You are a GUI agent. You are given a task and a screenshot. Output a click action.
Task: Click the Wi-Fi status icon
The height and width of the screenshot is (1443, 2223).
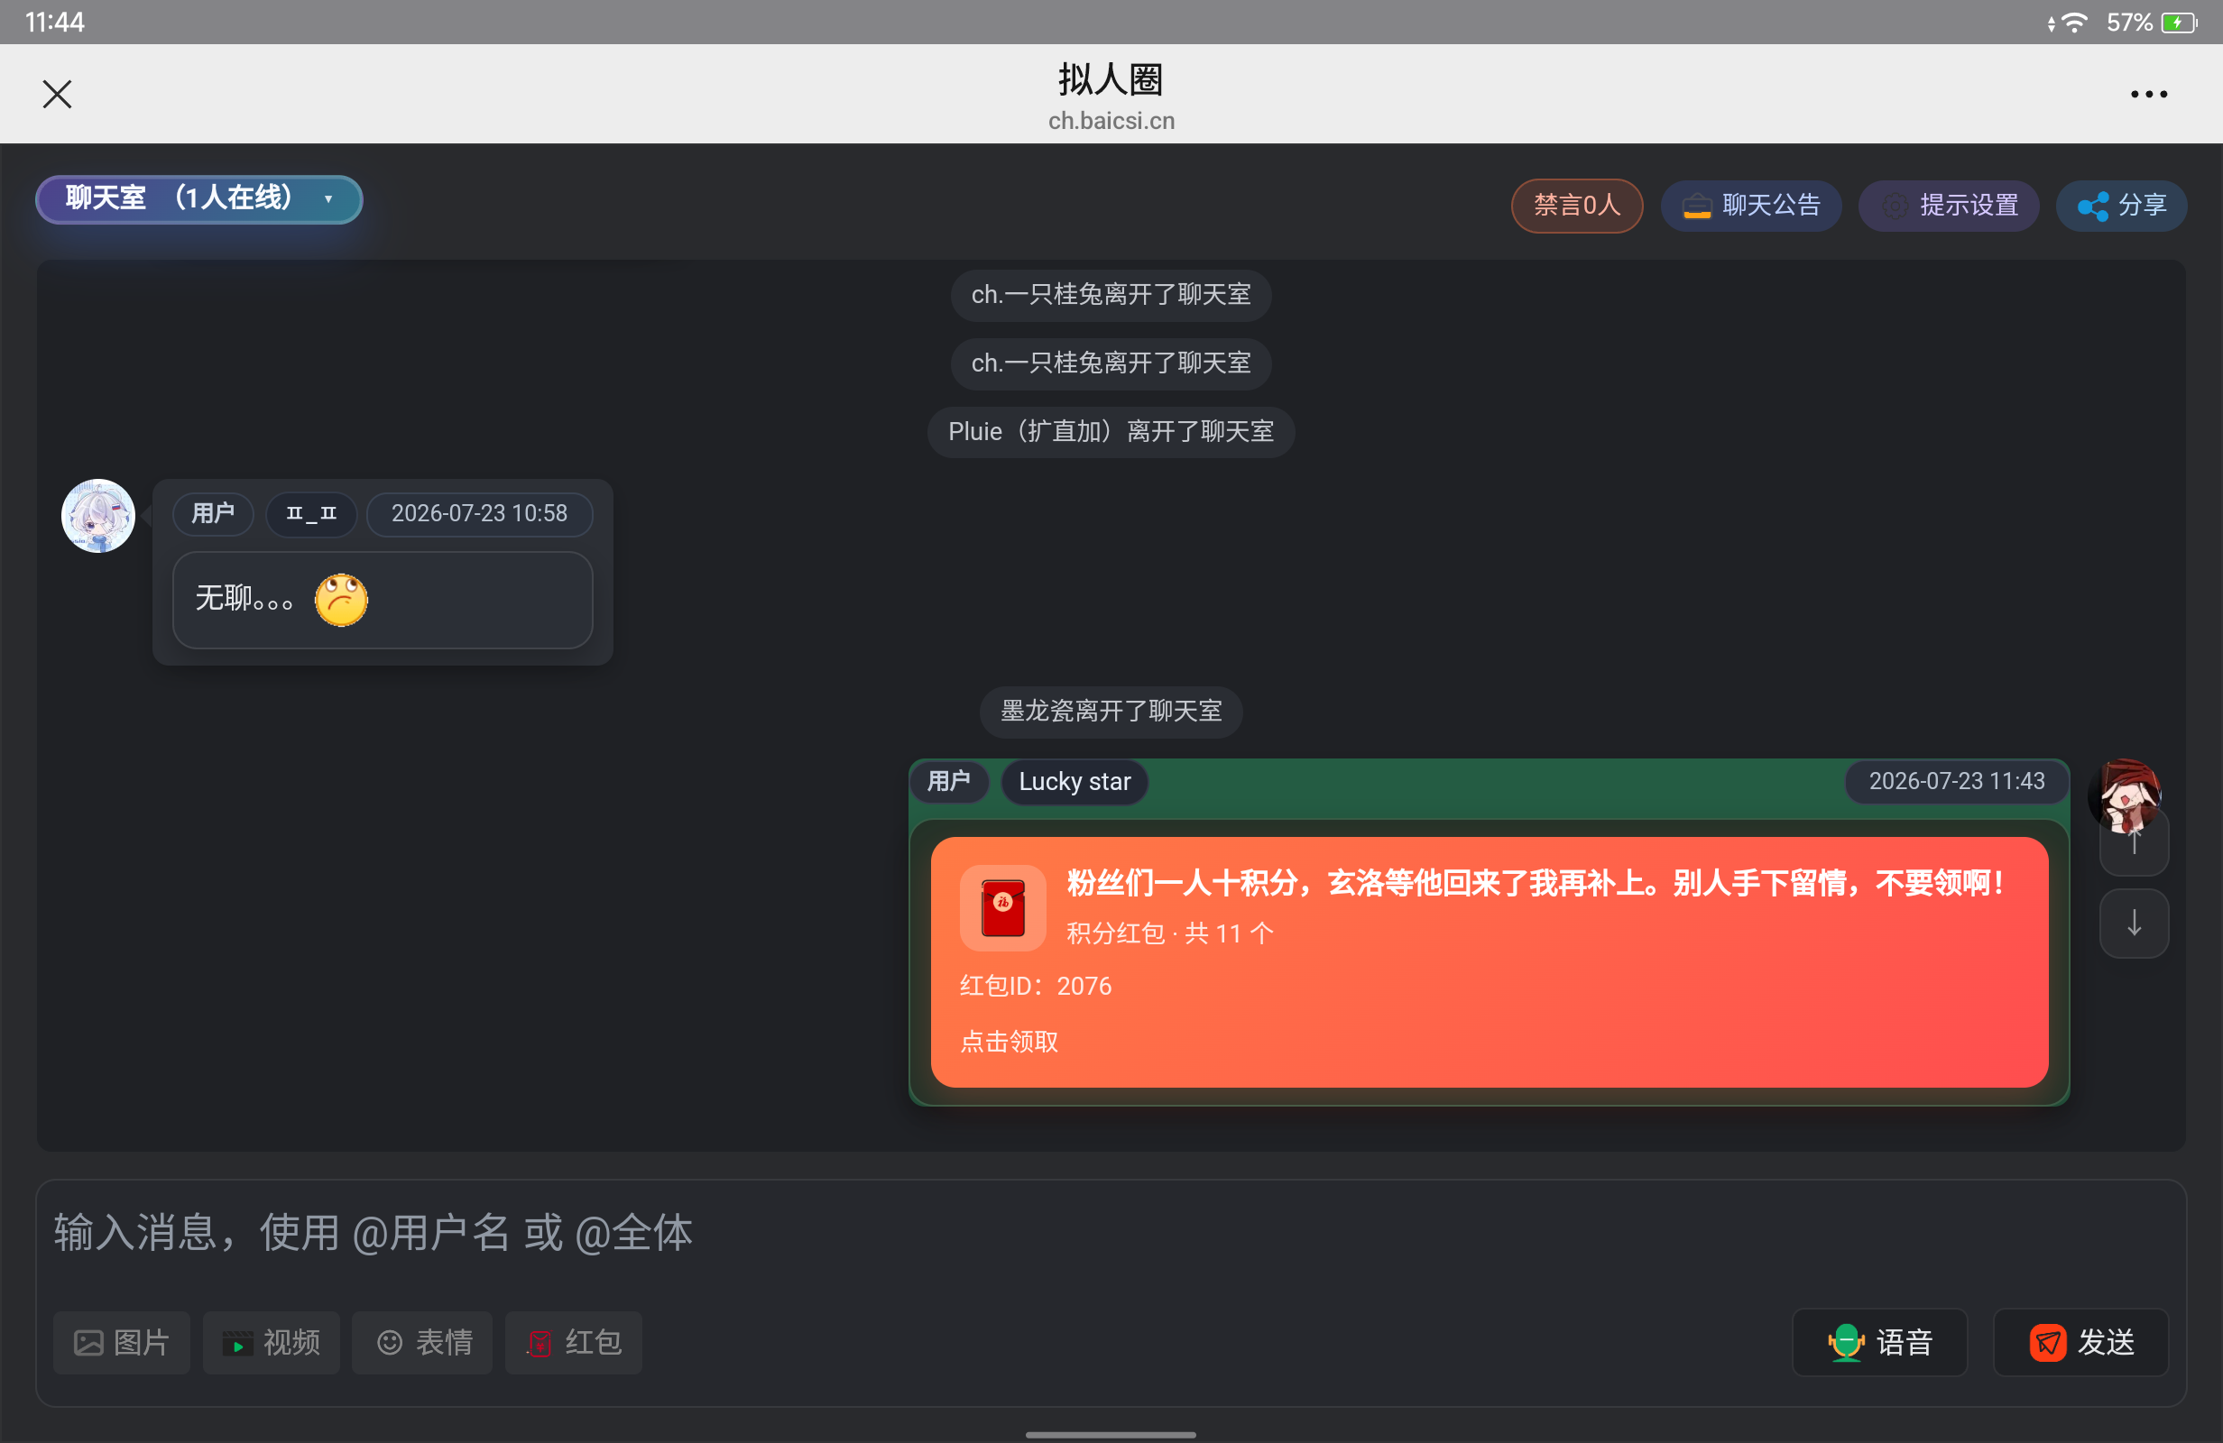click(2073, 23)
